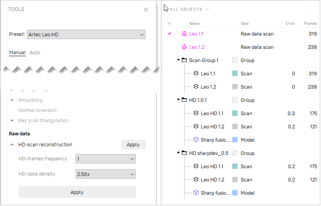
Task: Toggle select-all checkmark in header
Action: (x=170, y=23)
